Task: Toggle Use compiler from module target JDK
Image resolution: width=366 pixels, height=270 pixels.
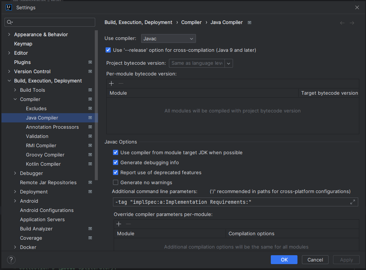Action: [116, 153]
